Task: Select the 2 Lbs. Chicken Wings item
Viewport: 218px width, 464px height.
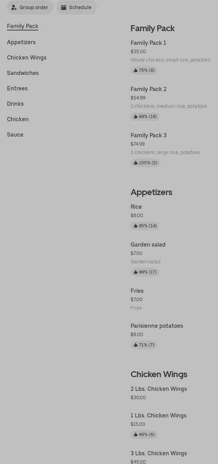Action: tap(159, 389)
